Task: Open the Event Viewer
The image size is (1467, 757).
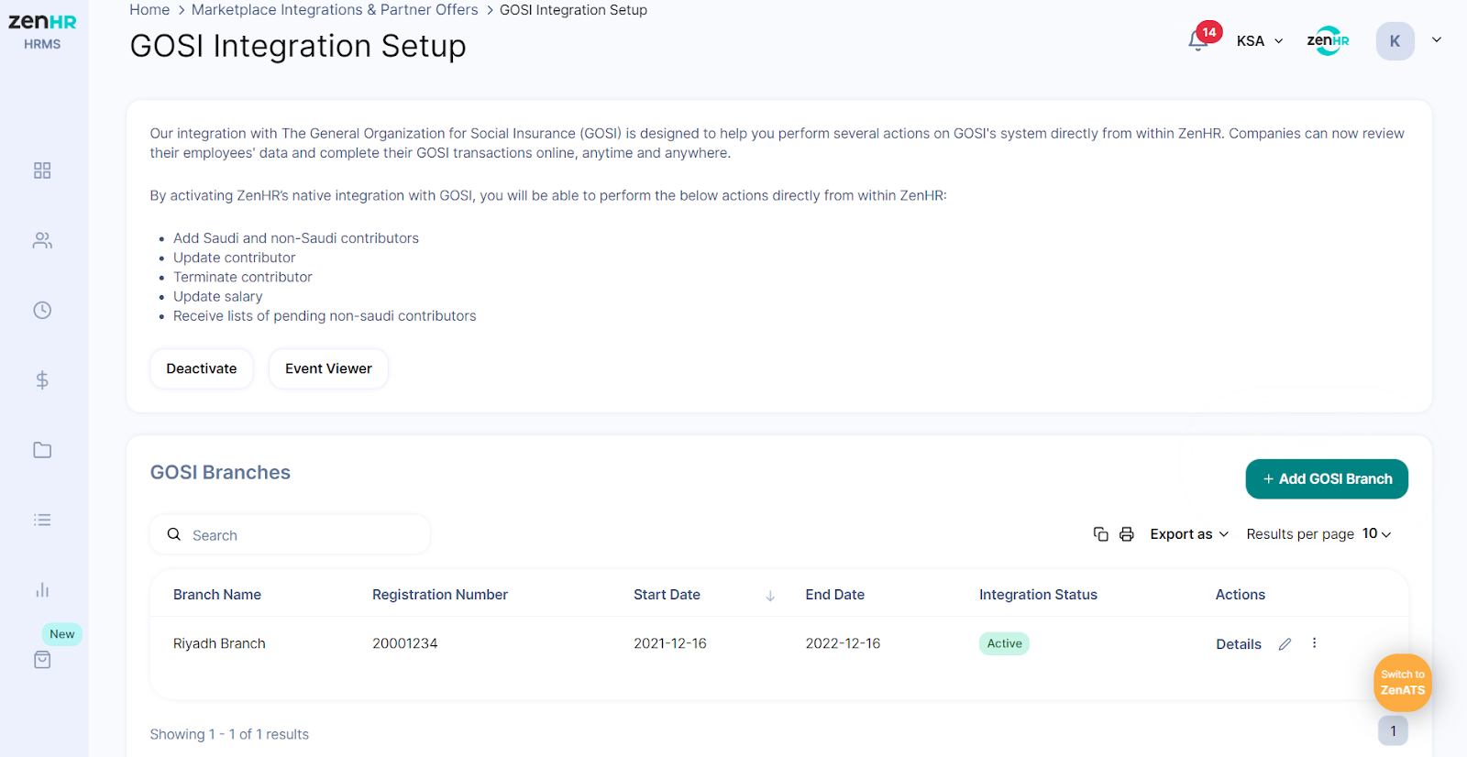Action: pyautogui.click(x=328, y=368)
